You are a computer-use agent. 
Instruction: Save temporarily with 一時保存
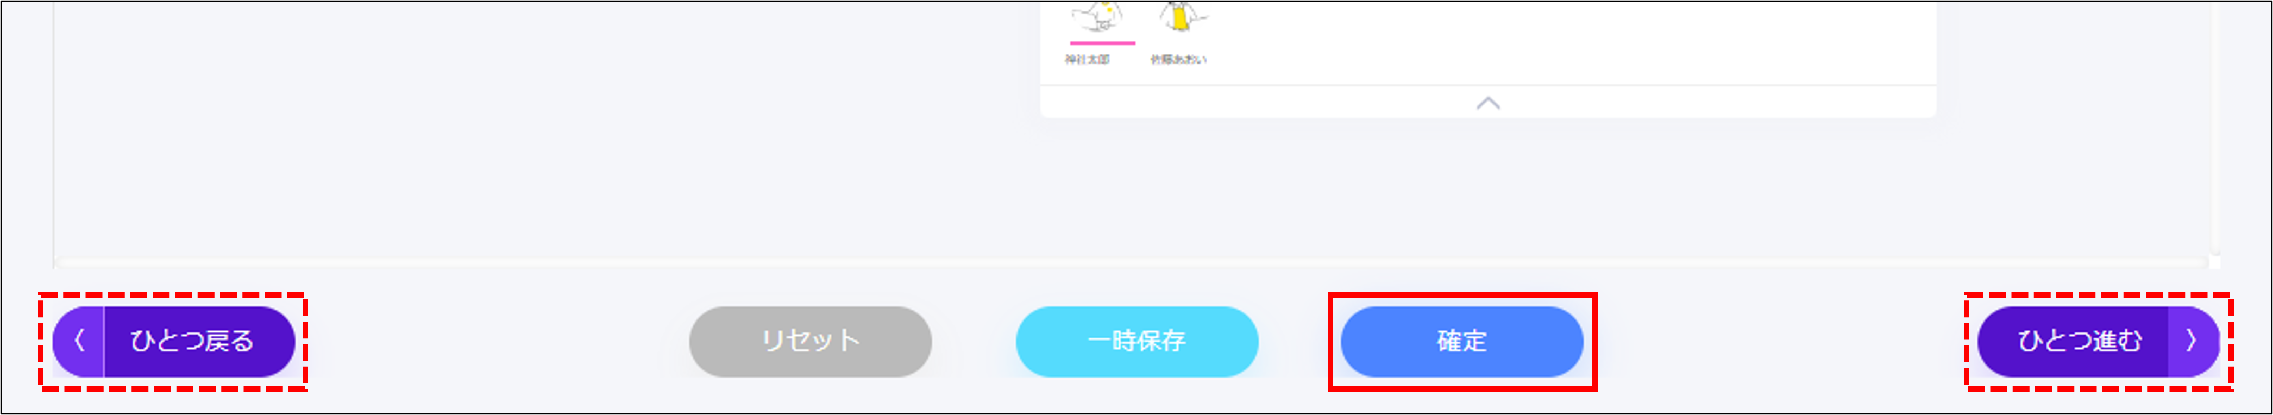[x=1136, y=341]
